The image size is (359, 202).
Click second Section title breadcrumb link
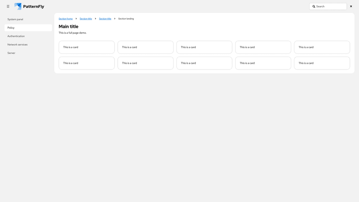105,19
